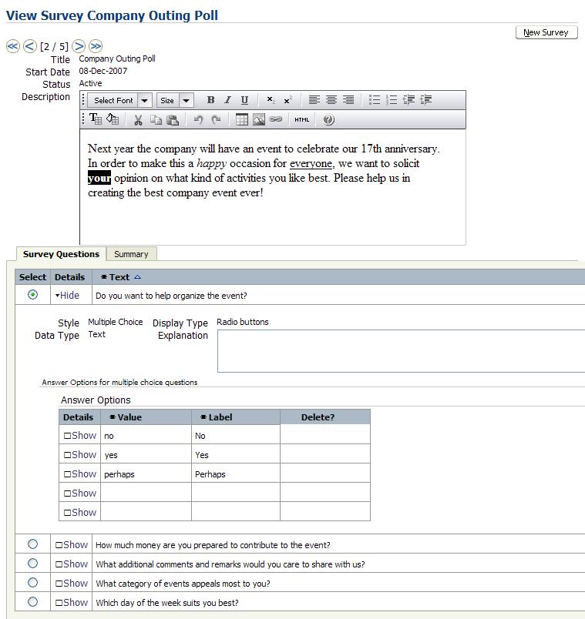Undo last edit in description
This screenshot has height=619, width=585.
[198, 119]
